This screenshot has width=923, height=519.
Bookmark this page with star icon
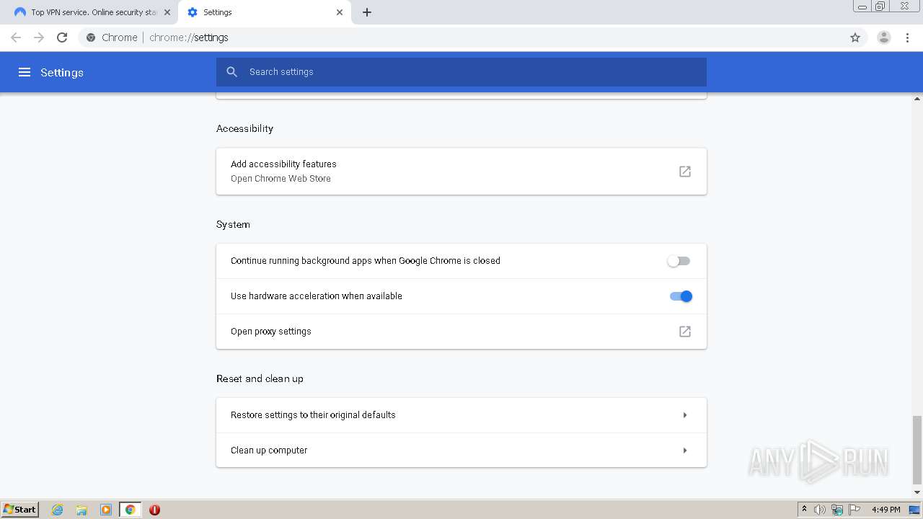point(855,37)
